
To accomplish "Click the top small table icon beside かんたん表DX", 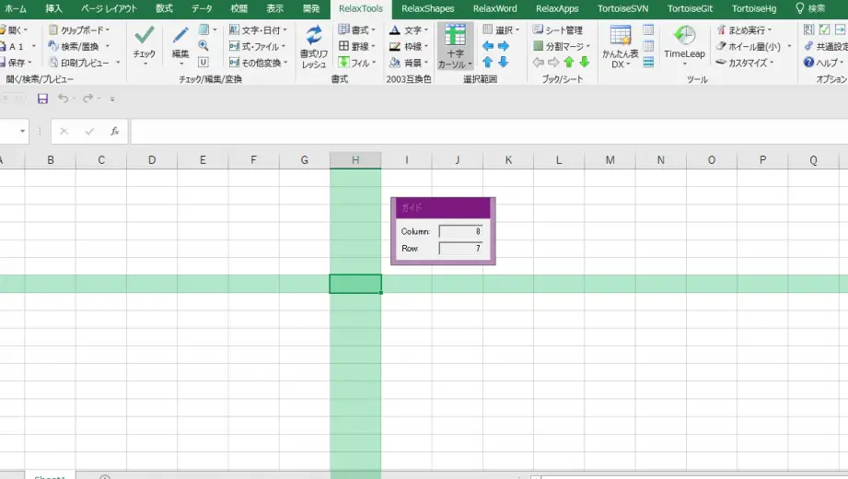I will (x=648, y=29).
